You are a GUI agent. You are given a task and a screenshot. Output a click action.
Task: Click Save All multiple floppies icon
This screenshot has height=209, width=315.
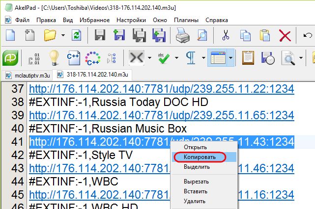[x=139, y=35]
